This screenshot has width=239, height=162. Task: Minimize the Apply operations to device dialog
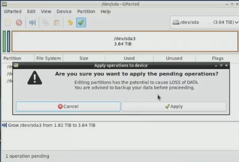216,66
